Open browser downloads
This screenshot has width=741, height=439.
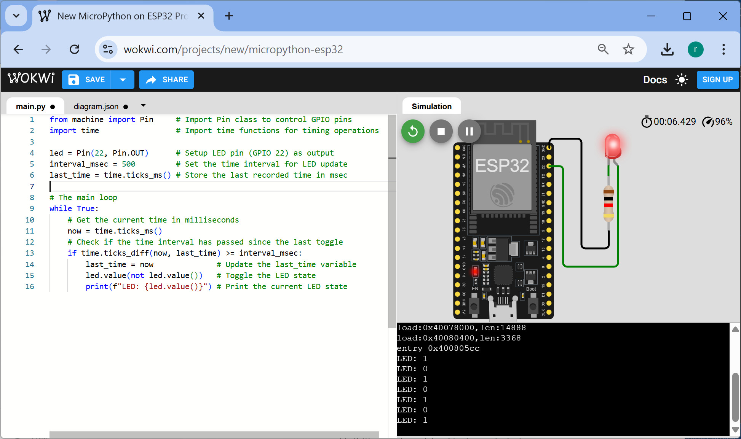click(667, 49)
